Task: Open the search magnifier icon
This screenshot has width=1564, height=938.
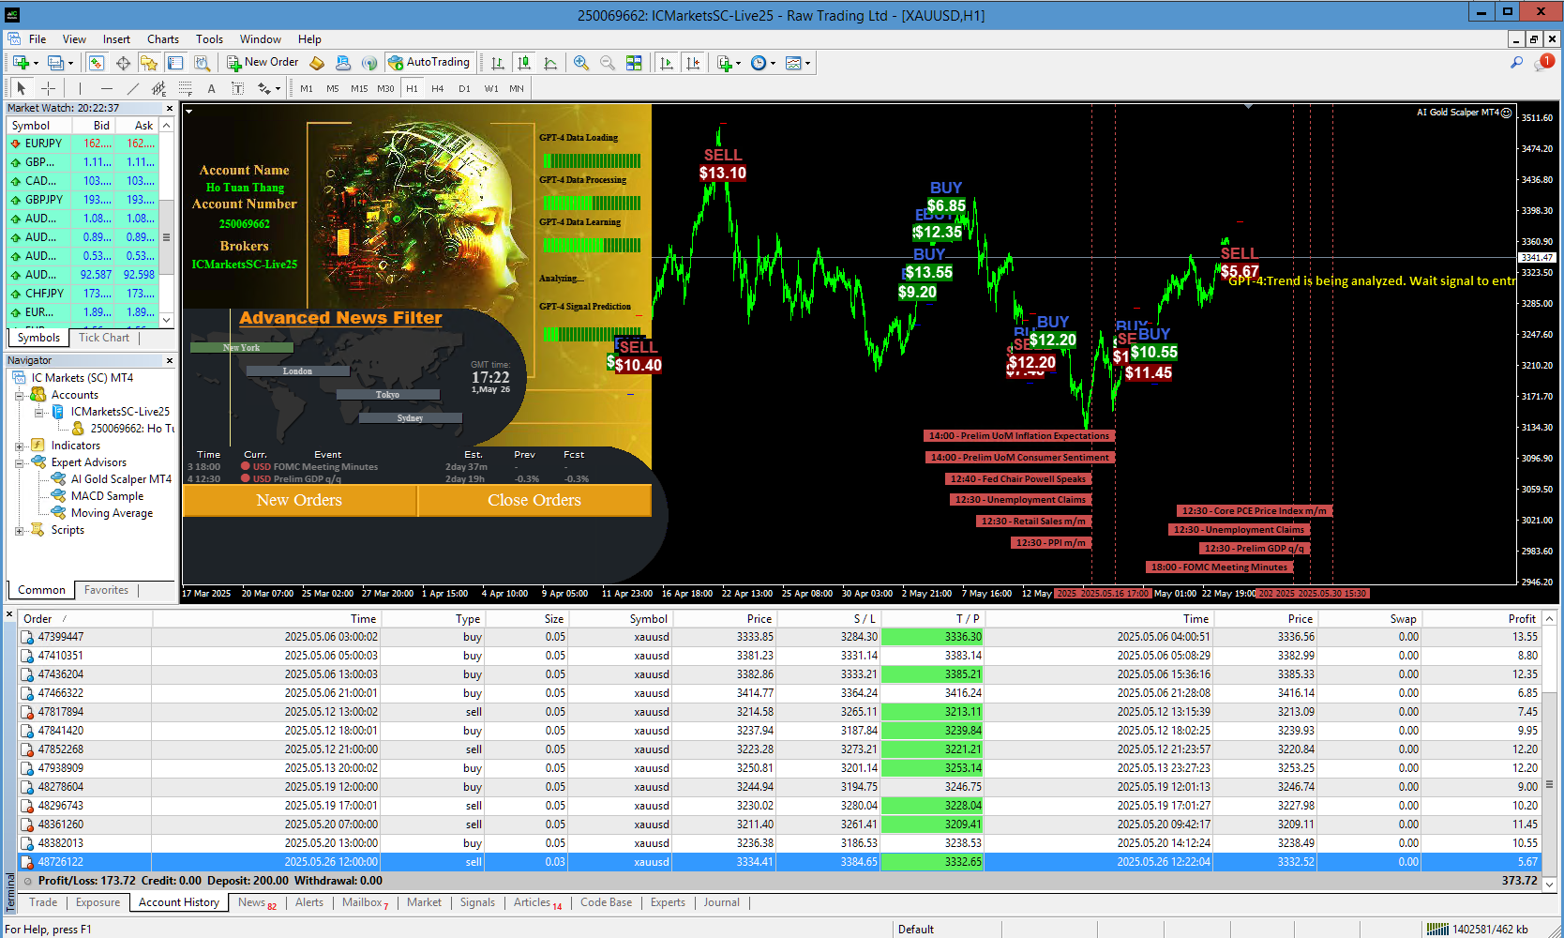Action: (x=1516, y=63)
